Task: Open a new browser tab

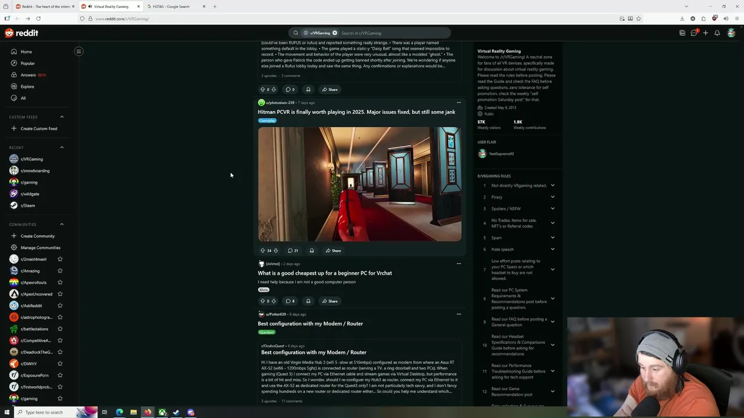Action: [x=214, y=6]
